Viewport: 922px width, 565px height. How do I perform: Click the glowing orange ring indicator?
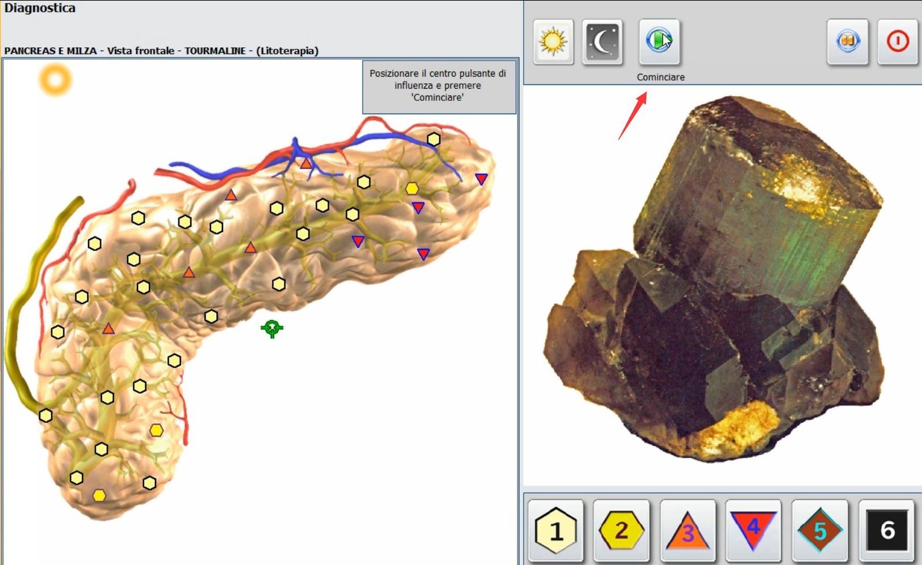(56, 79)
